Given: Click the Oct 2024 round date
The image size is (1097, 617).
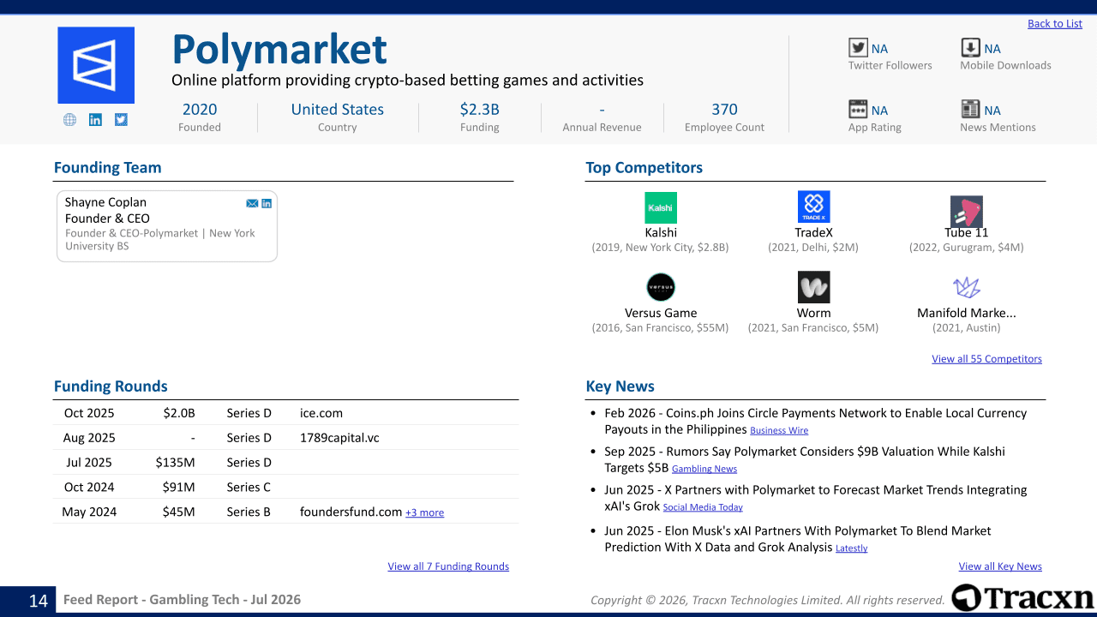Looking at the screenshot, I should pyautogui.click(x=89, y=488).
